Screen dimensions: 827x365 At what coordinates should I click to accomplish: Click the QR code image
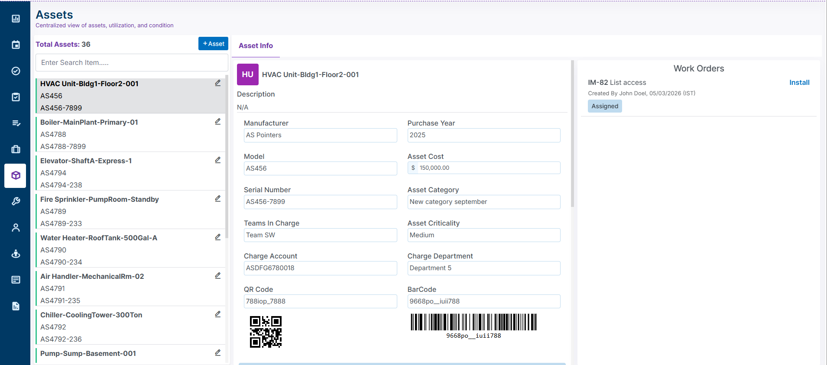[266, 332]
